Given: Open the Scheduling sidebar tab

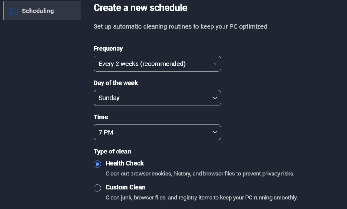Looking at the screenshot, I should 42,11.
